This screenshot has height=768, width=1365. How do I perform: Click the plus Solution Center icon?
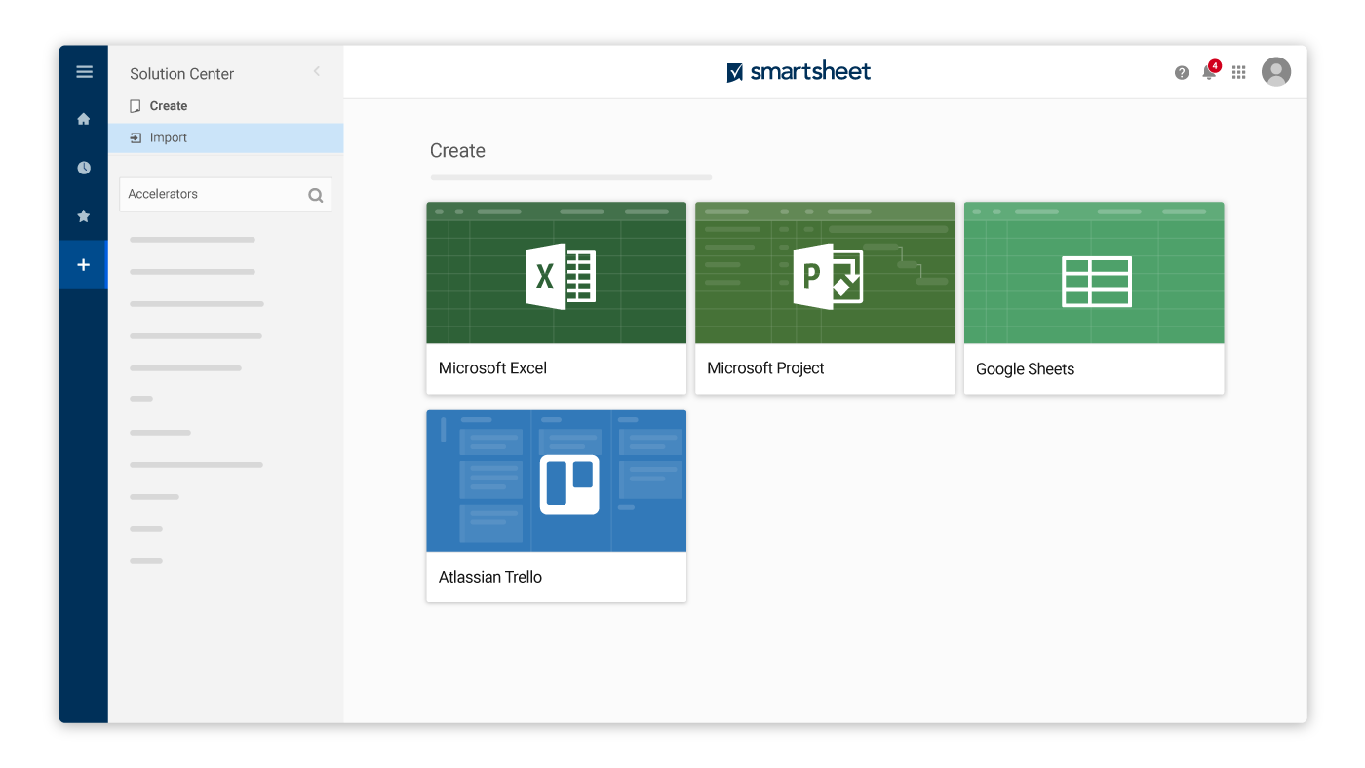[84, 265]
